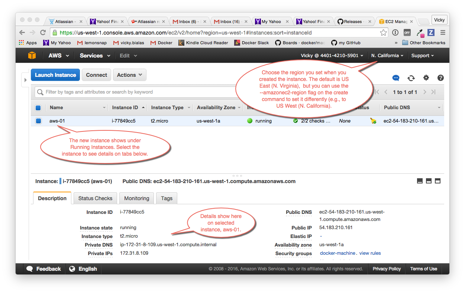
Task: Toggle the select-all instances checkbox
Action: coord(38,108)
